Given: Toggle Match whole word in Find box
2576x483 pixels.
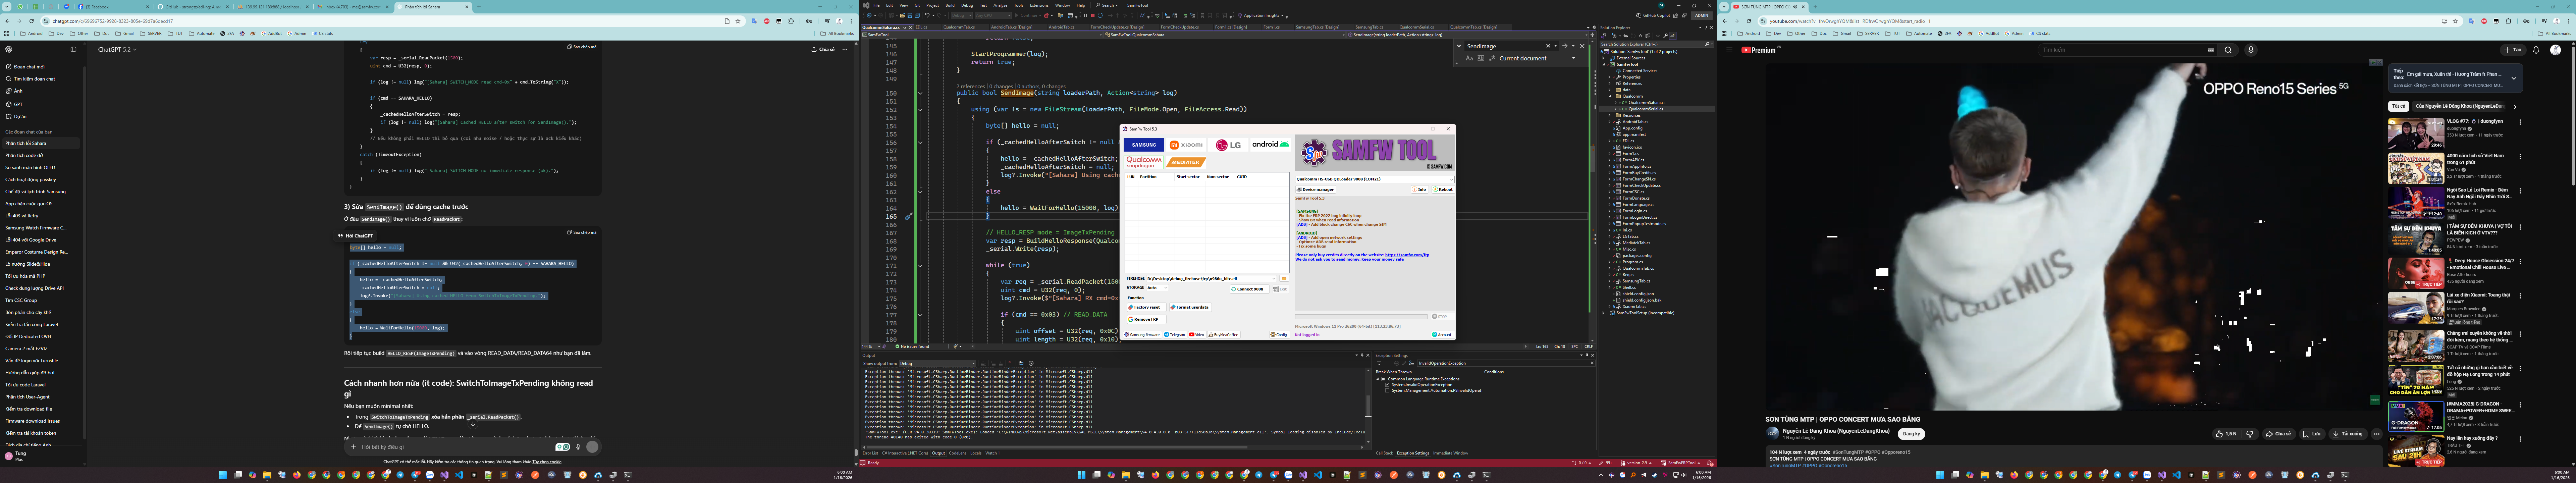Looking at the screenshot, I should (1481, 58).
